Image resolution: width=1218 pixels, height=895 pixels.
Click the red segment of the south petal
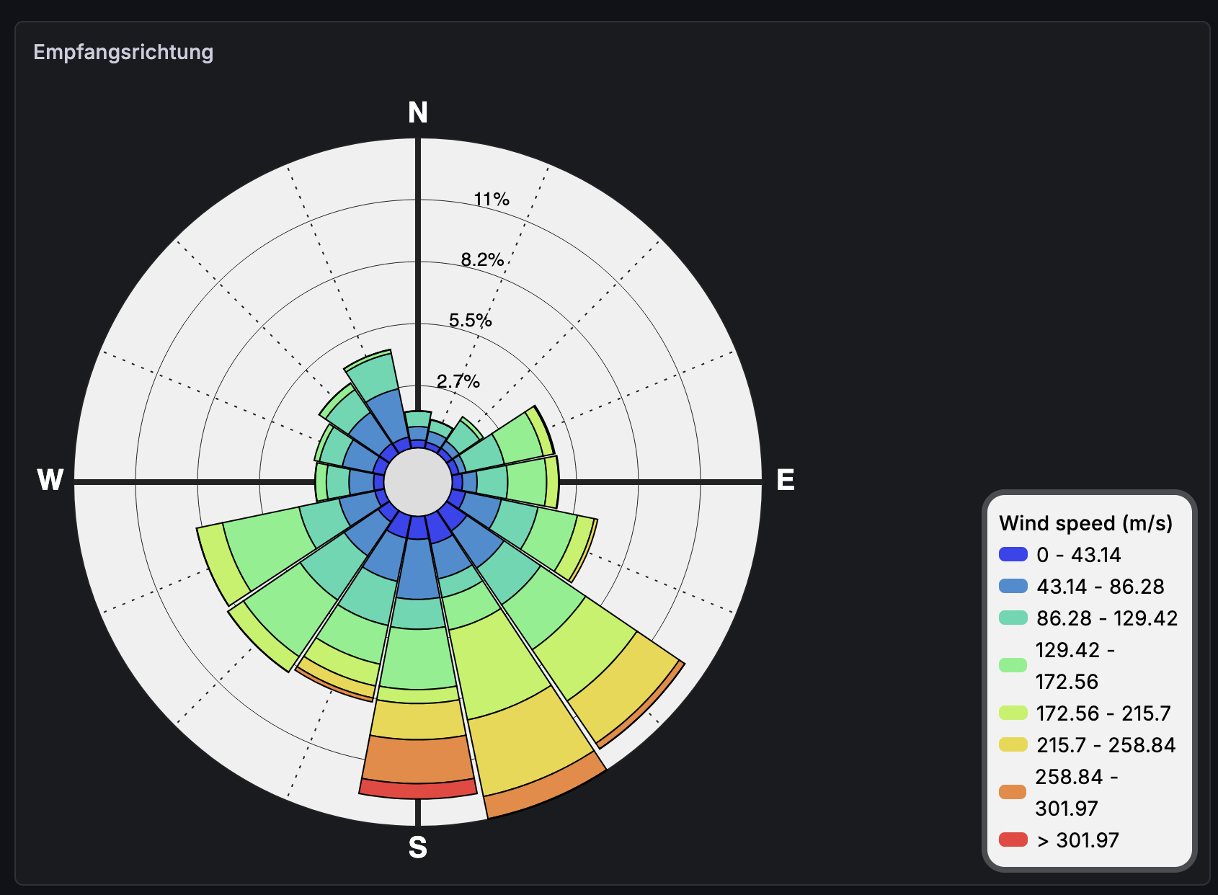point(418,791)
